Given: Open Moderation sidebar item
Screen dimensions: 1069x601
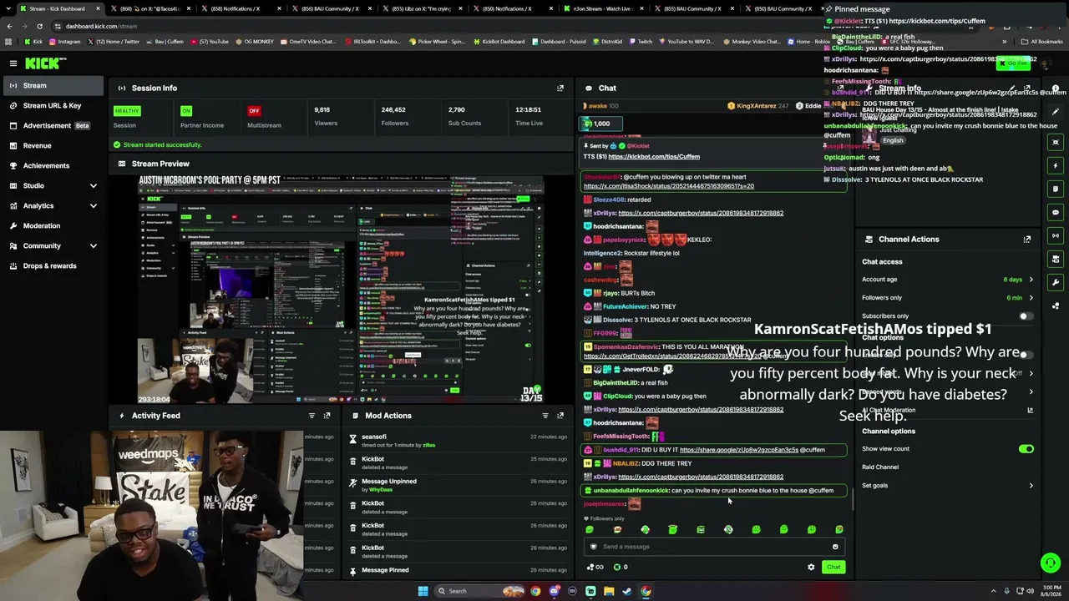Looking at the screenshot, I should click(52, 226).
